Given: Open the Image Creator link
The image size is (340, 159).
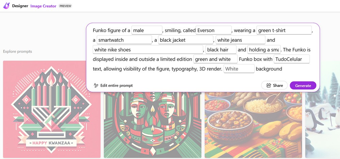Looking at the screenshot, I should (43, 6).
